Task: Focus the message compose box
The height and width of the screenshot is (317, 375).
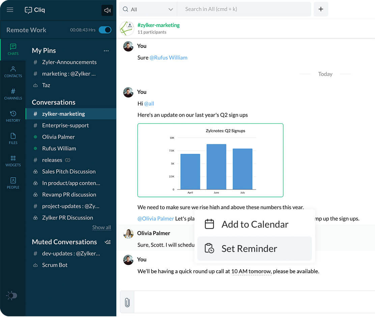Action: click(x=254, y=302)
